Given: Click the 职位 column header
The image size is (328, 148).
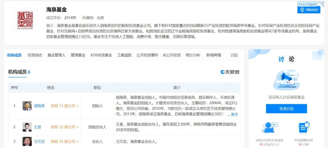Looking at the screenshot, I should click(x=97, y=88).
